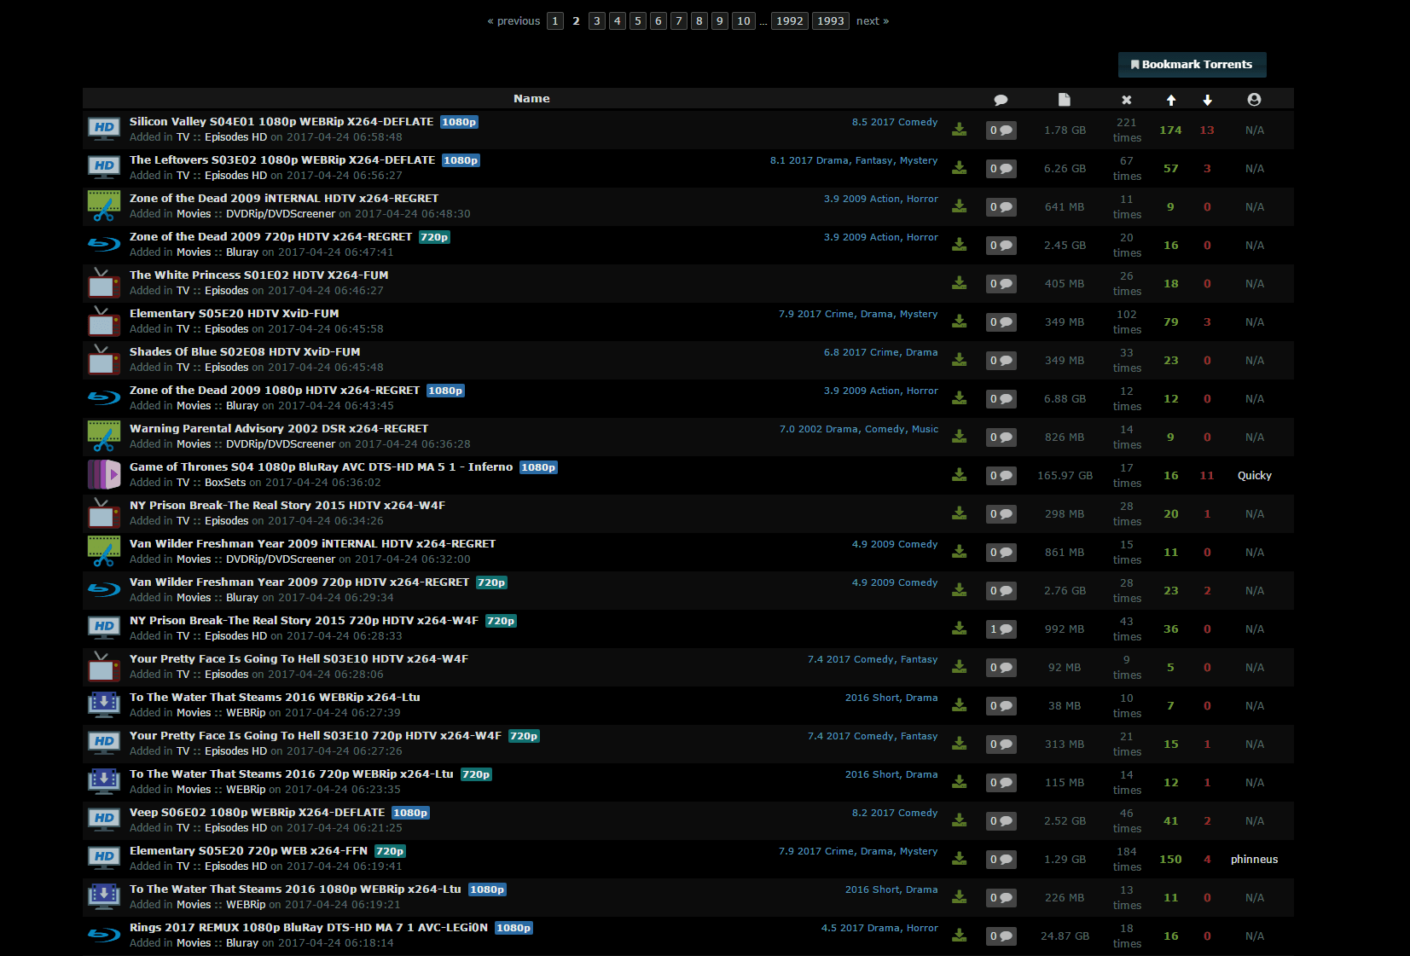Screen dimensions: 1410x956
Task: Open comments for Silicon Valley S04E01
Action: click(x=1001, y=130)
